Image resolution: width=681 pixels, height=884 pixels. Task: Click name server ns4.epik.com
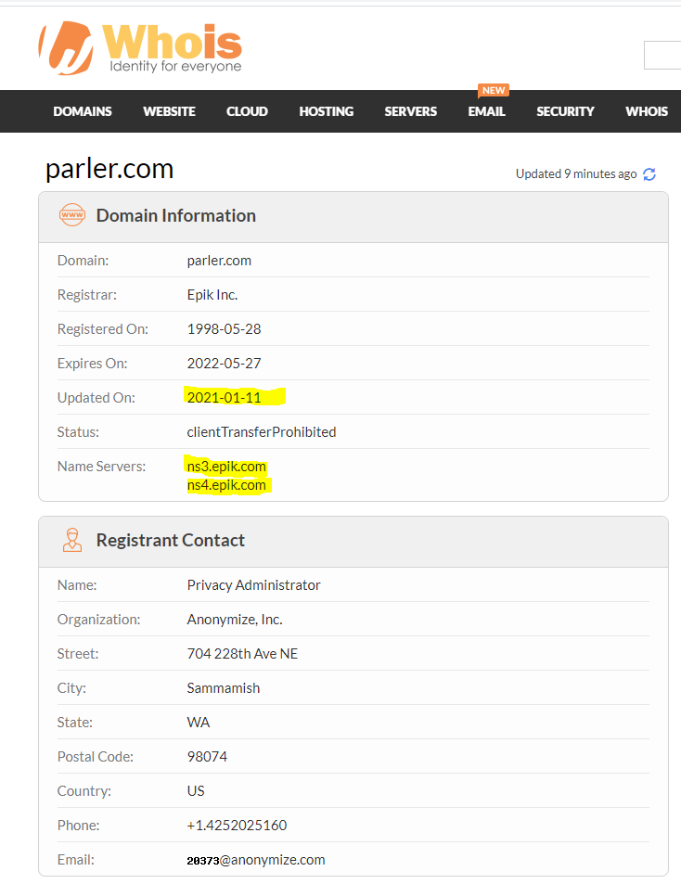click(x=226, y=485)
